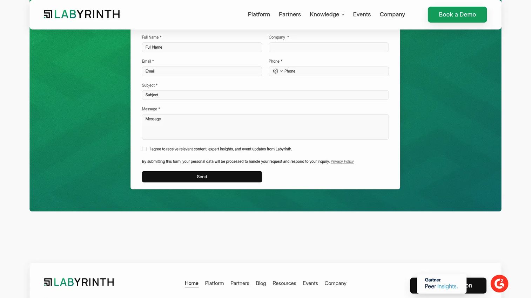Viewport: 531px width, 298px height.
Task: Click the Book a Demo button
Action: pyautogui.click(x=457, y=15)
